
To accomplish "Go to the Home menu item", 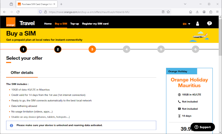I will click(48, 24).
